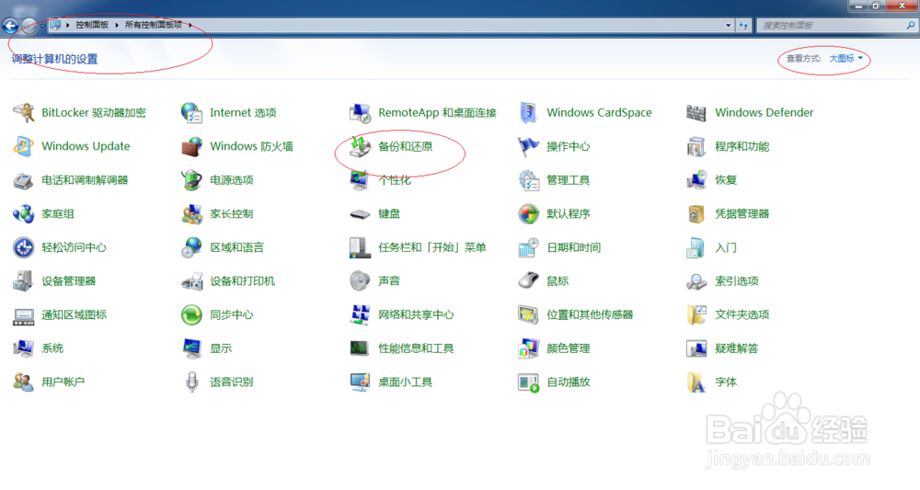
Task: Open the 个性化 icon
Action: click(360, 180)
